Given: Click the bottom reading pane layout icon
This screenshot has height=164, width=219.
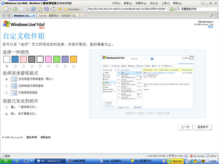Looking at the screenshot, I should pos(14,86).
